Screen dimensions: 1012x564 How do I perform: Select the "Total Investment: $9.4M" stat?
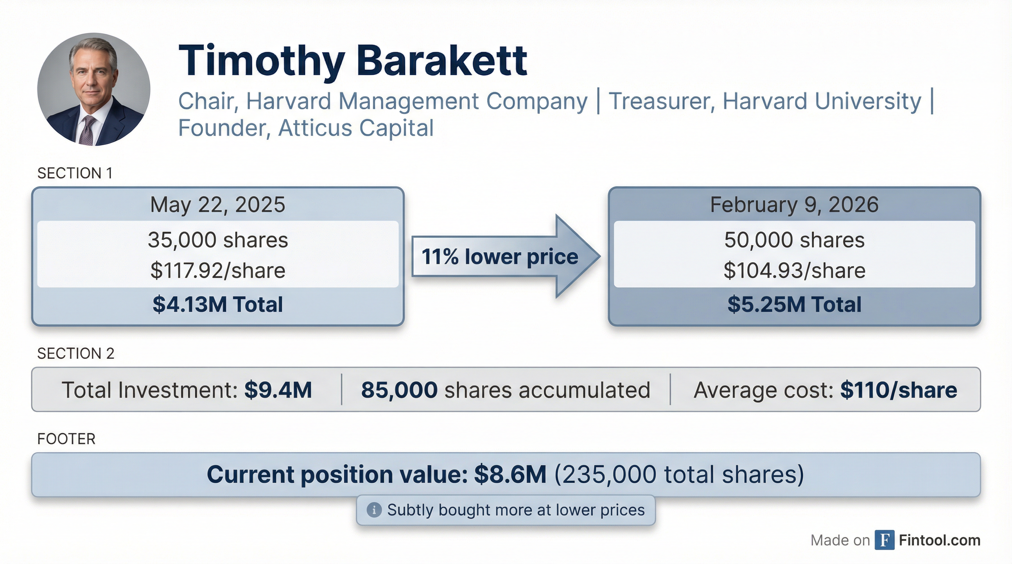pos(186,390)
